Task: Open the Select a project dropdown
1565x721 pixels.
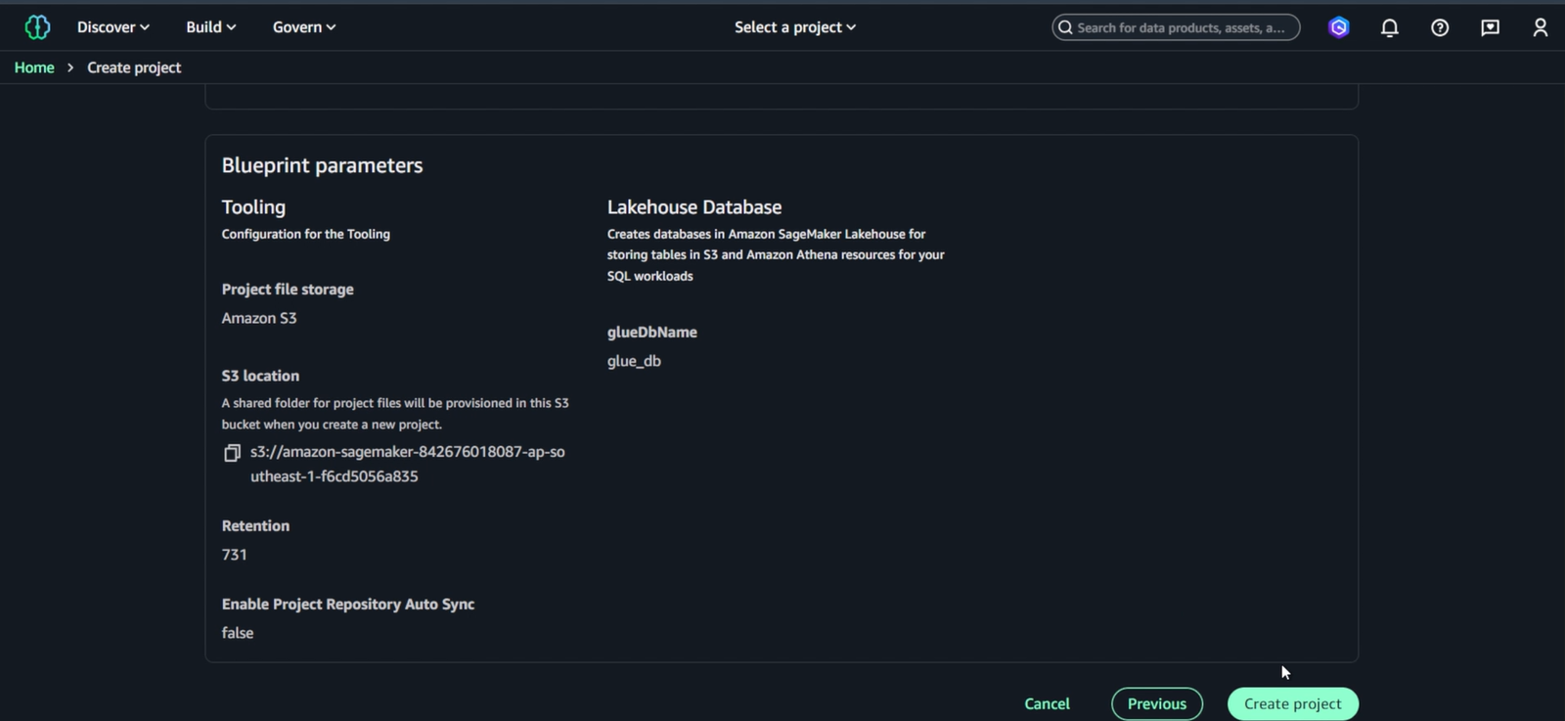Action: 794,27
